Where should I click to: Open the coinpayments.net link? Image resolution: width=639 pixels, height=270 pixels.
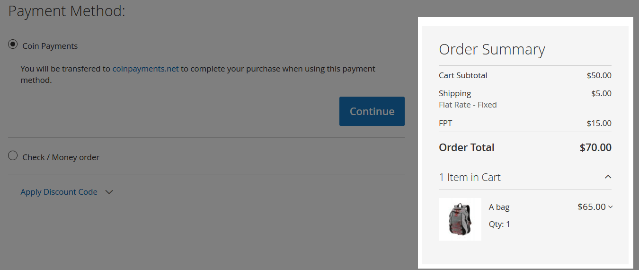click(x=146, y=69)
